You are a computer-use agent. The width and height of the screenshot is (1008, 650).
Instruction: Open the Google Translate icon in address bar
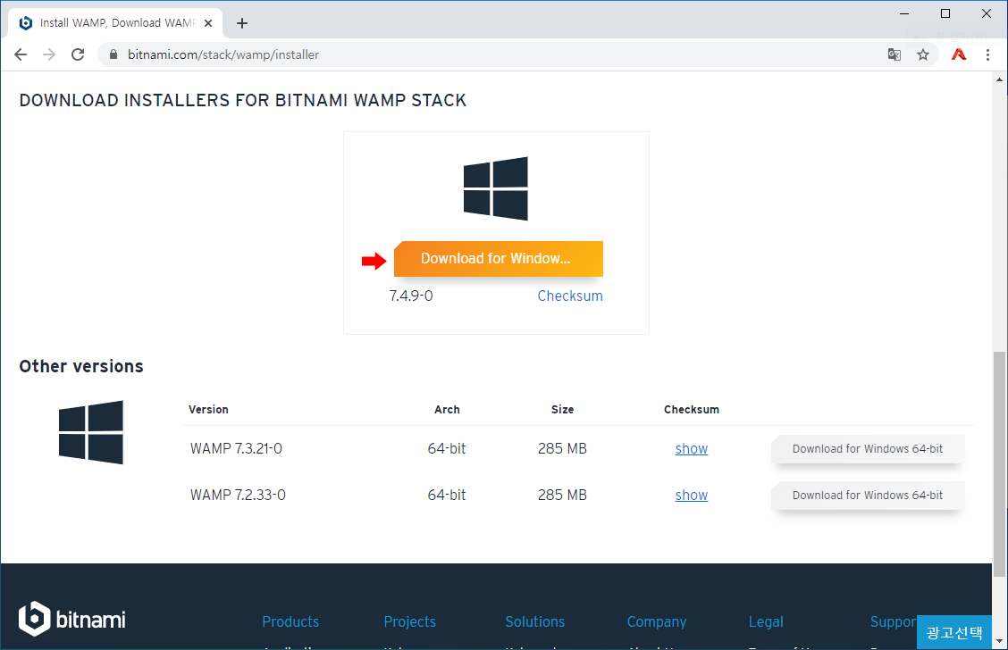895,54
